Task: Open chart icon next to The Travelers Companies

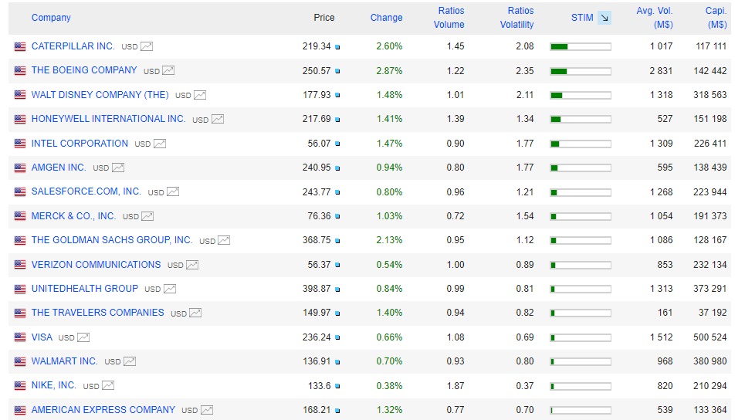Action: tap(195, 313)
